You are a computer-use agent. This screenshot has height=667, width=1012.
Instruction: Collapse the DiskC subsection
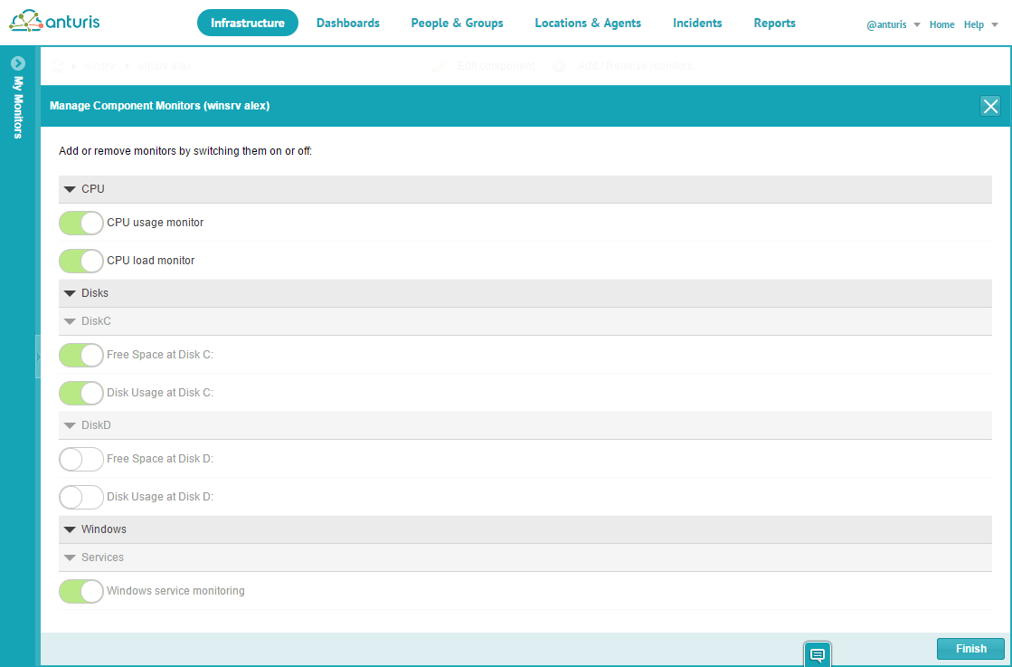point(70,321)
